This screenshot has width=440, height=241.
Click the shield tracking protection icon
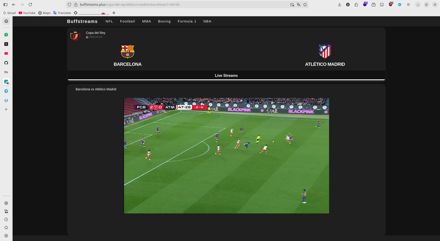pos(70,4)
